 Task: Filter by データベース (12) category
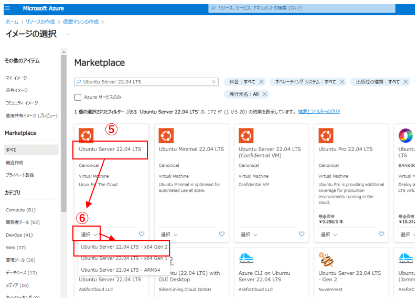(x=22, y=273)
